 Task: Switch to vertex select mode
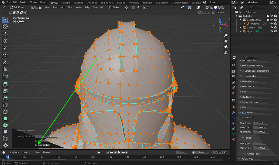click(33, 7)
